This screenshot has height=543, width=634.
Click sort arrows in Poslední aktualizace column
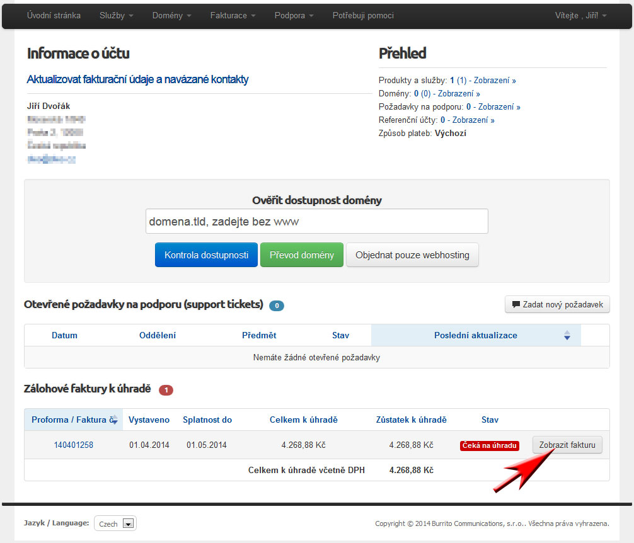pyautogui.click(x=567, y=336)
